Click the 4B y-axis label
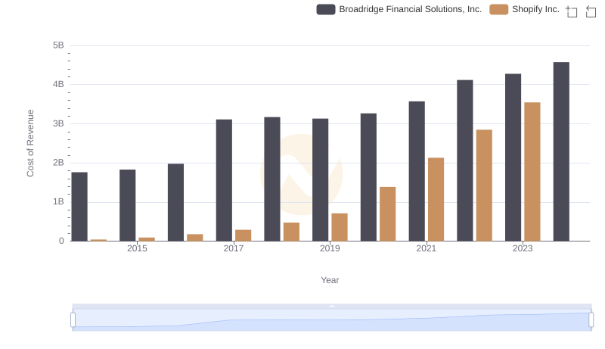605x349 pixels. 58,84
